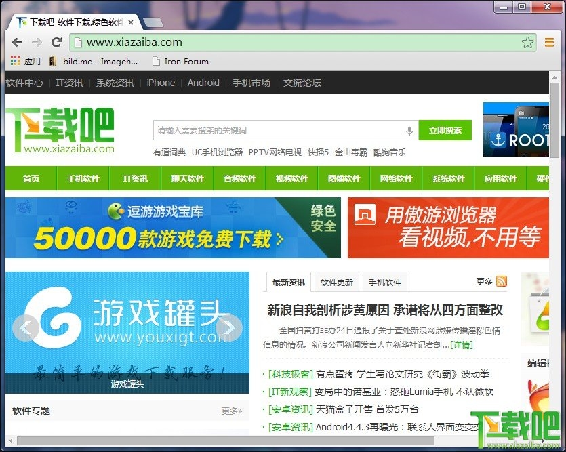Screen dimensions: 566x452
Task: Select 视频软件 in the green navigation bar
Action: (291, 178)
